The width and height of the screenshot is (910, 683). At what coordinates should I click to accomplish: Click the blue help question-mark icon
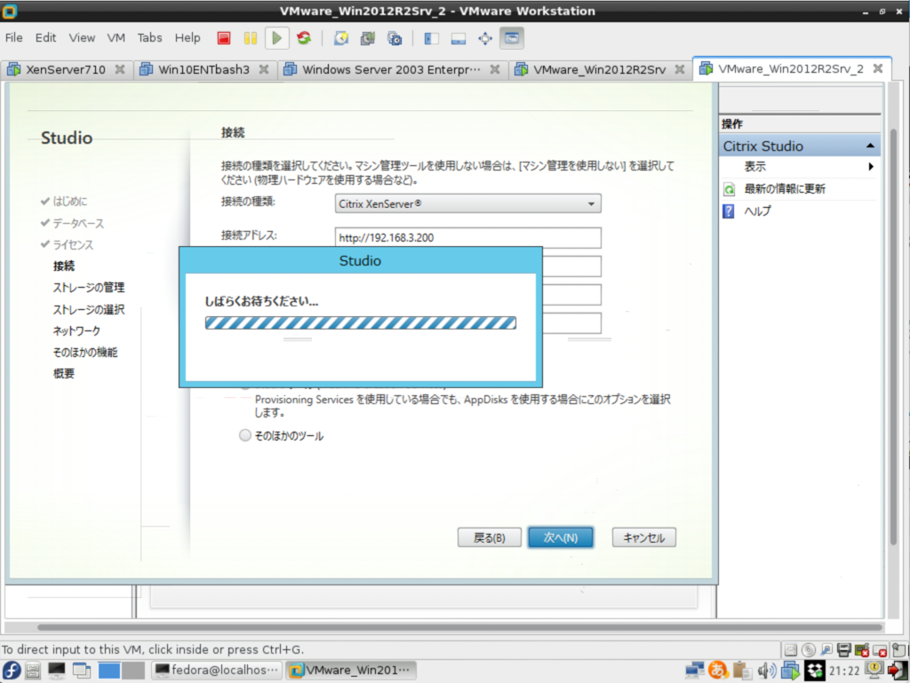tap(729, 211)
